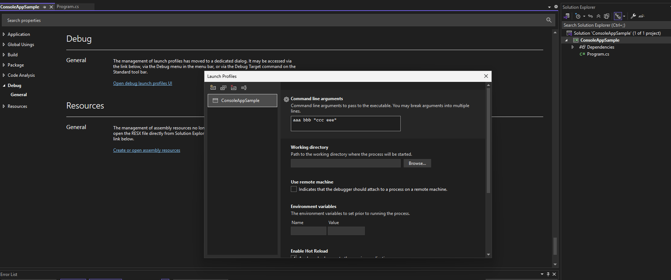
Task: Click the properties page scrollbar thumb
Action: tap(555, 246)
